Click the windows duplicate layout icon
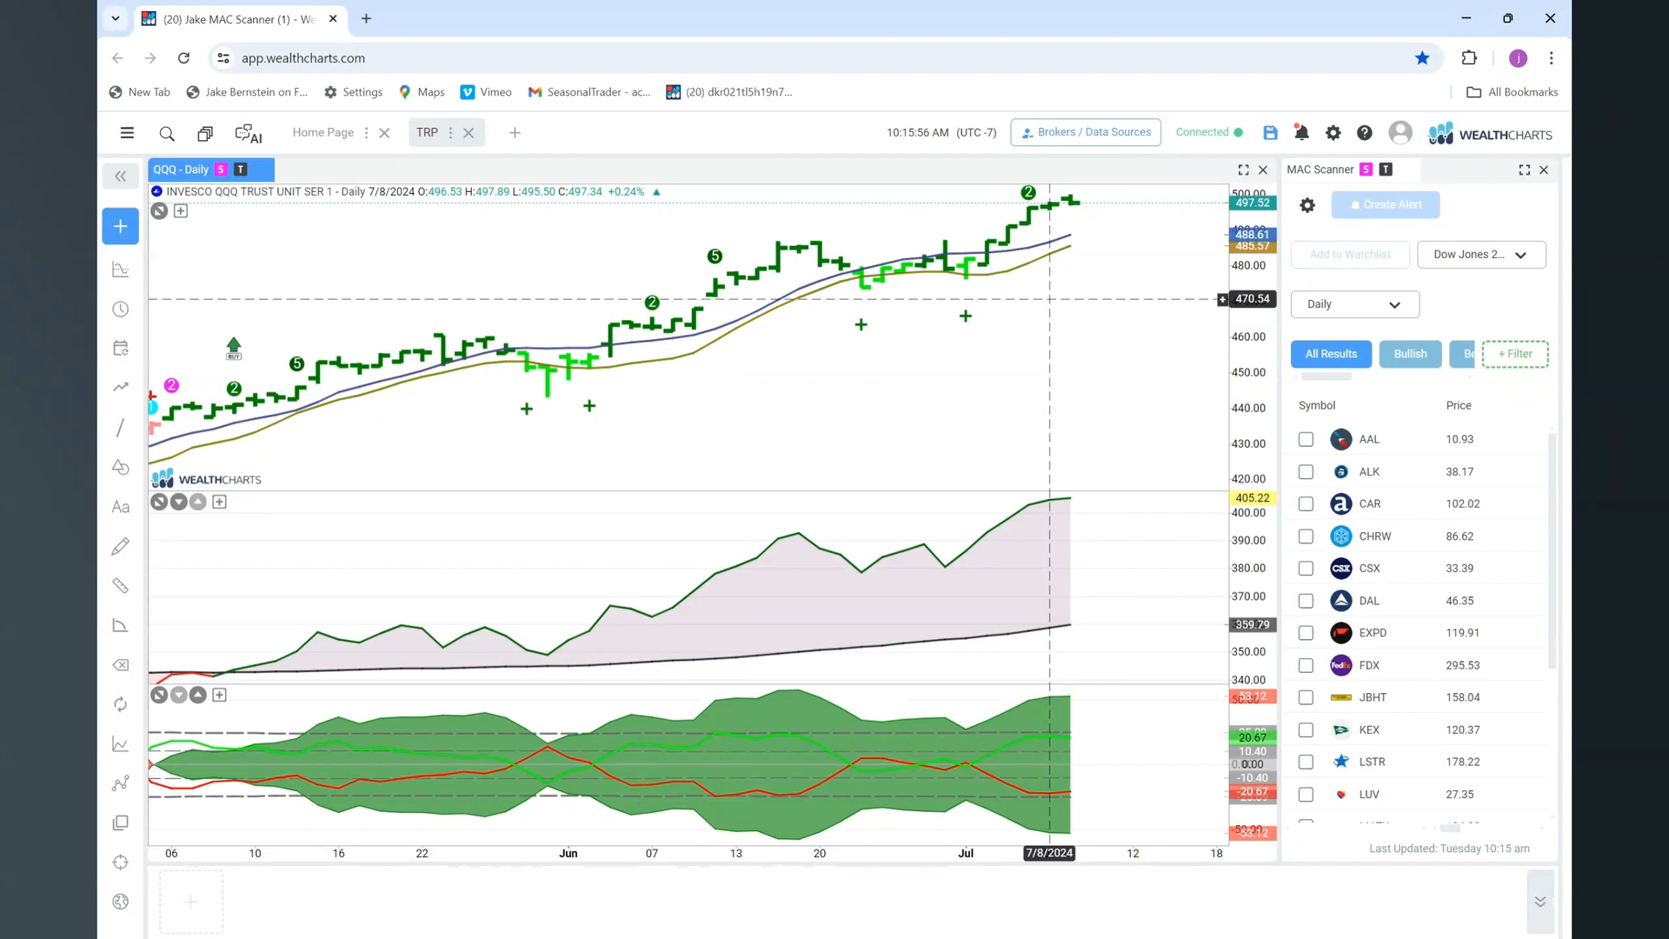Viewport: 1669px width, 939px height. tap(205, 133)
